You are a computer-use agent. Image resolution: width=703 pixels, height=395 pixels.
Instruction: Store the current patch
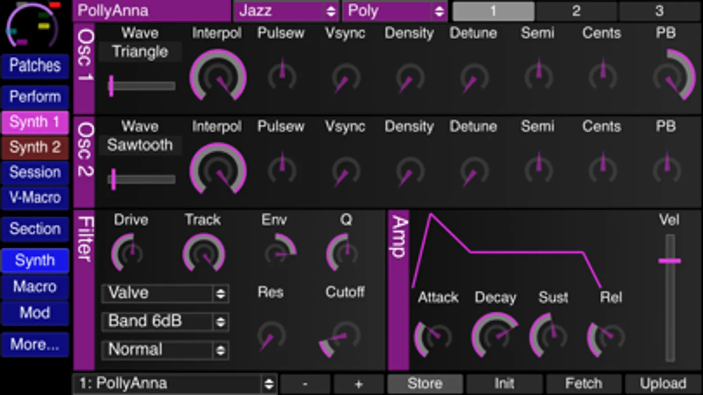click(425, 384)
